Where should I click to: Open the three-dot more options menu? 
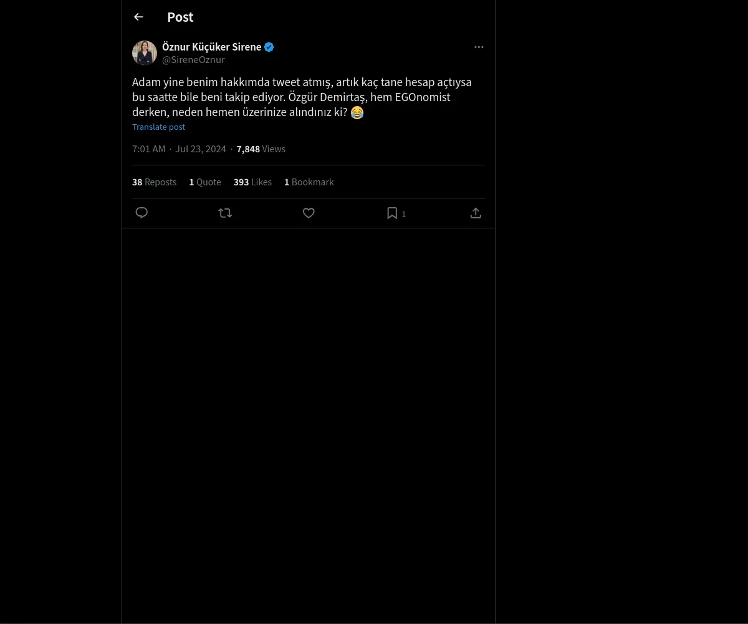pos(479,47)
